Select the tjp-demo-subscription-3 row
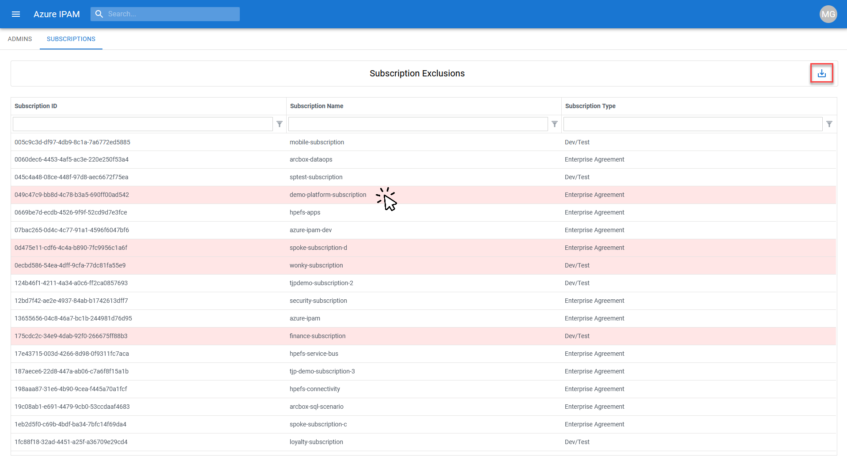The image size is (847, 471). click(x=423, y=371)
